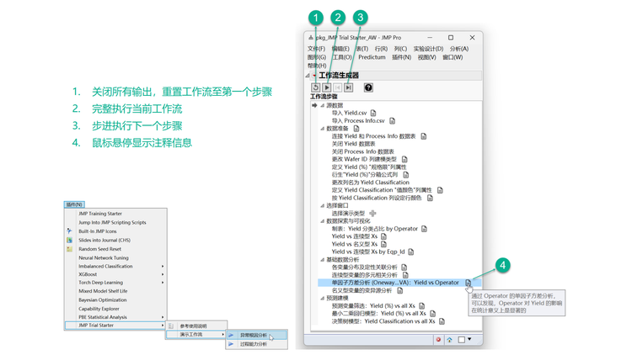Click the plus icon beside 选择演示类型

(x=372, y=214)
